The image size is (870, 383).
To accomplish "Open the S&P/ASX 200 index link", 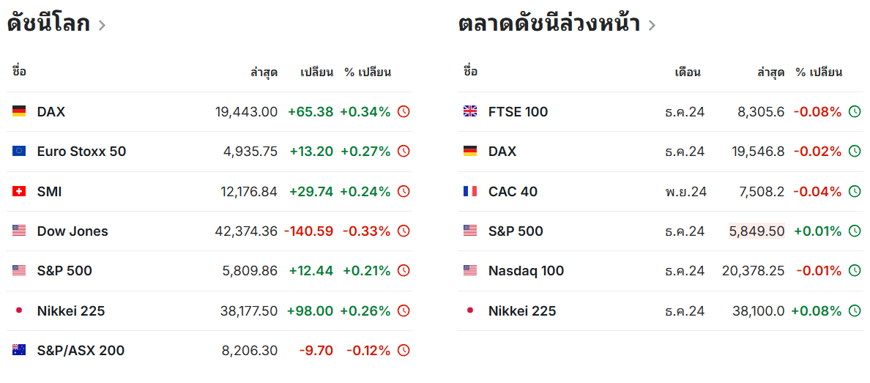I will tap(81, 351).
